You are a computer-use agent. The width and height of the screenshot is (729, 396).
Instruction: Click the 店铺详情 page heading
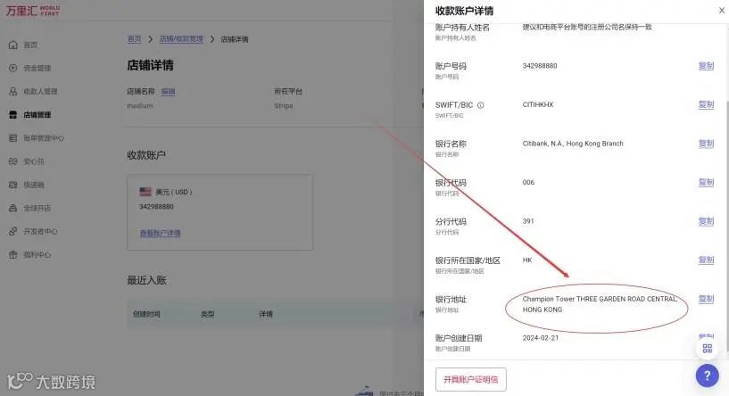150,65
